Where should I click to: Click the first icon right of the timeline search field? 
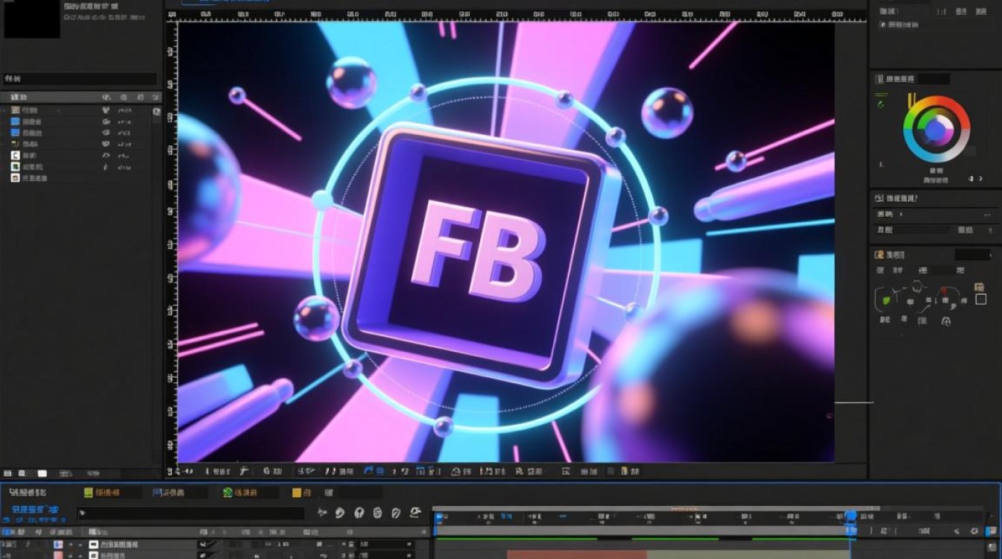322,513
